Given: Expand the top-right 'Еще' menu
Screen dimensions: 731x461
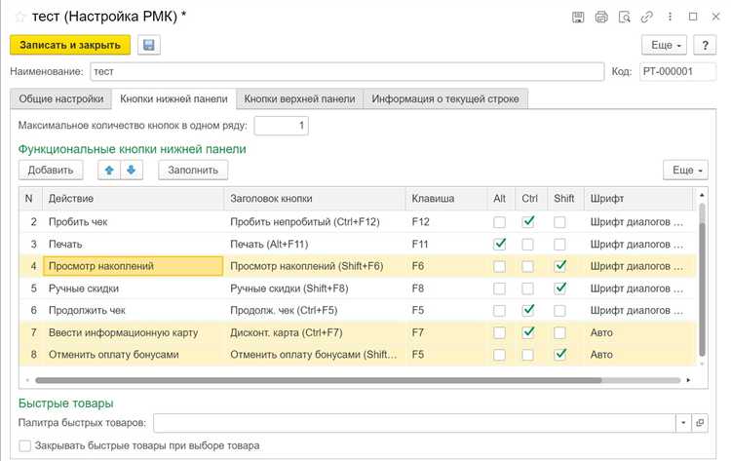Looking at the screenshot, I should click(665, 45).
